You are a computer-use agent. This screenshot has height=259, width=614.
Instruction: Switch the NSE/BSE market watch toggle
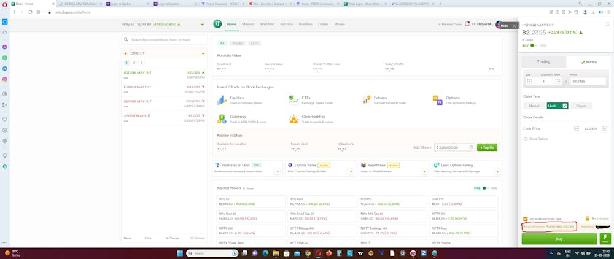point(484,188)
